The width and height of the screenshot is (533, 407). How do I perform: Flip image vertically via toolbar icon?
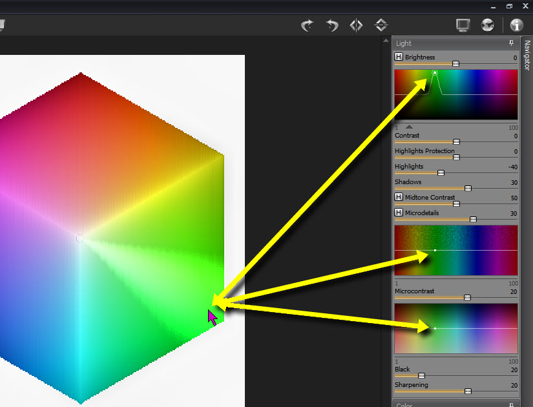point(381,25)
